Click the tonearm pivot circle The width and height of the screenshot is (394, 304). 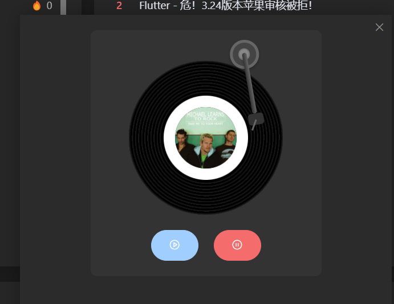pyautogui.click(x=244, y=54)
